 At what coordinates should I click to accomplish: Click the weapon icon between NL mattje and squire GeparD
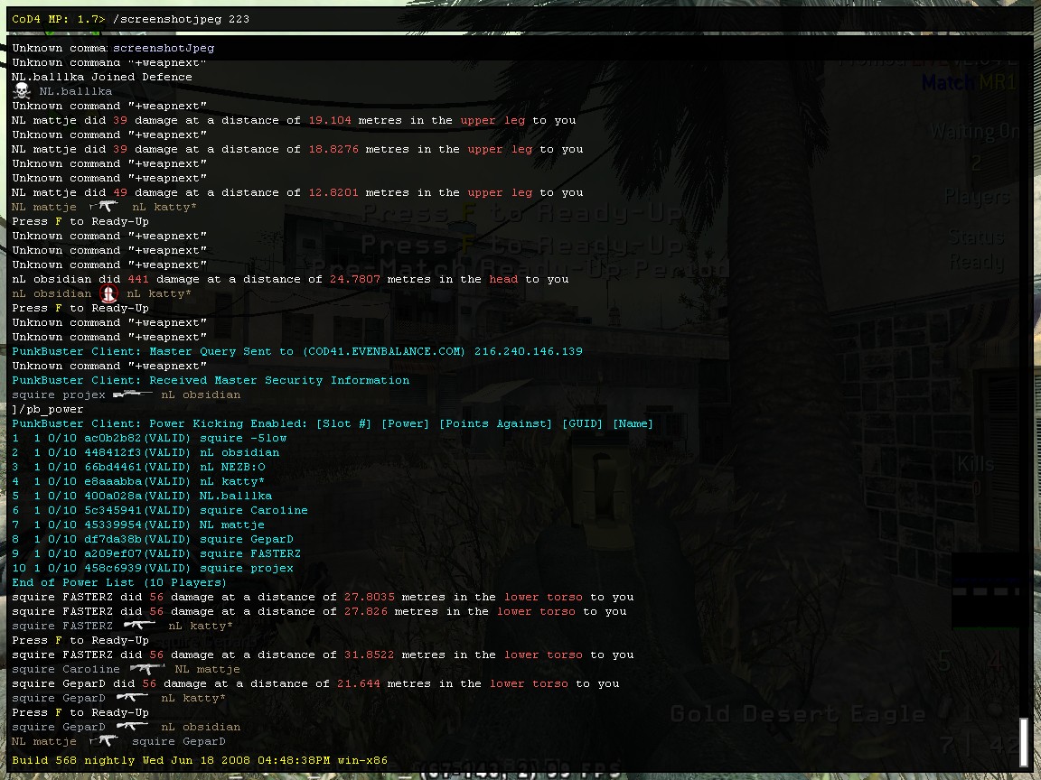104,741
